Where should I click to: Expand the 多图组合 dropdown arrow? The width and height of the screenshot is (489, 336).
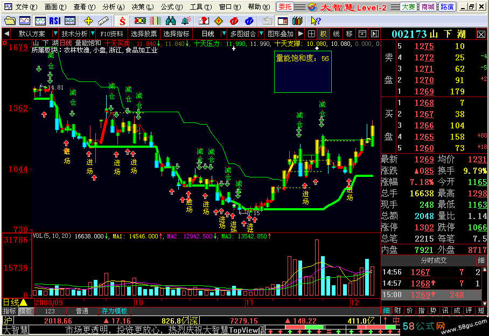point(261,33)
